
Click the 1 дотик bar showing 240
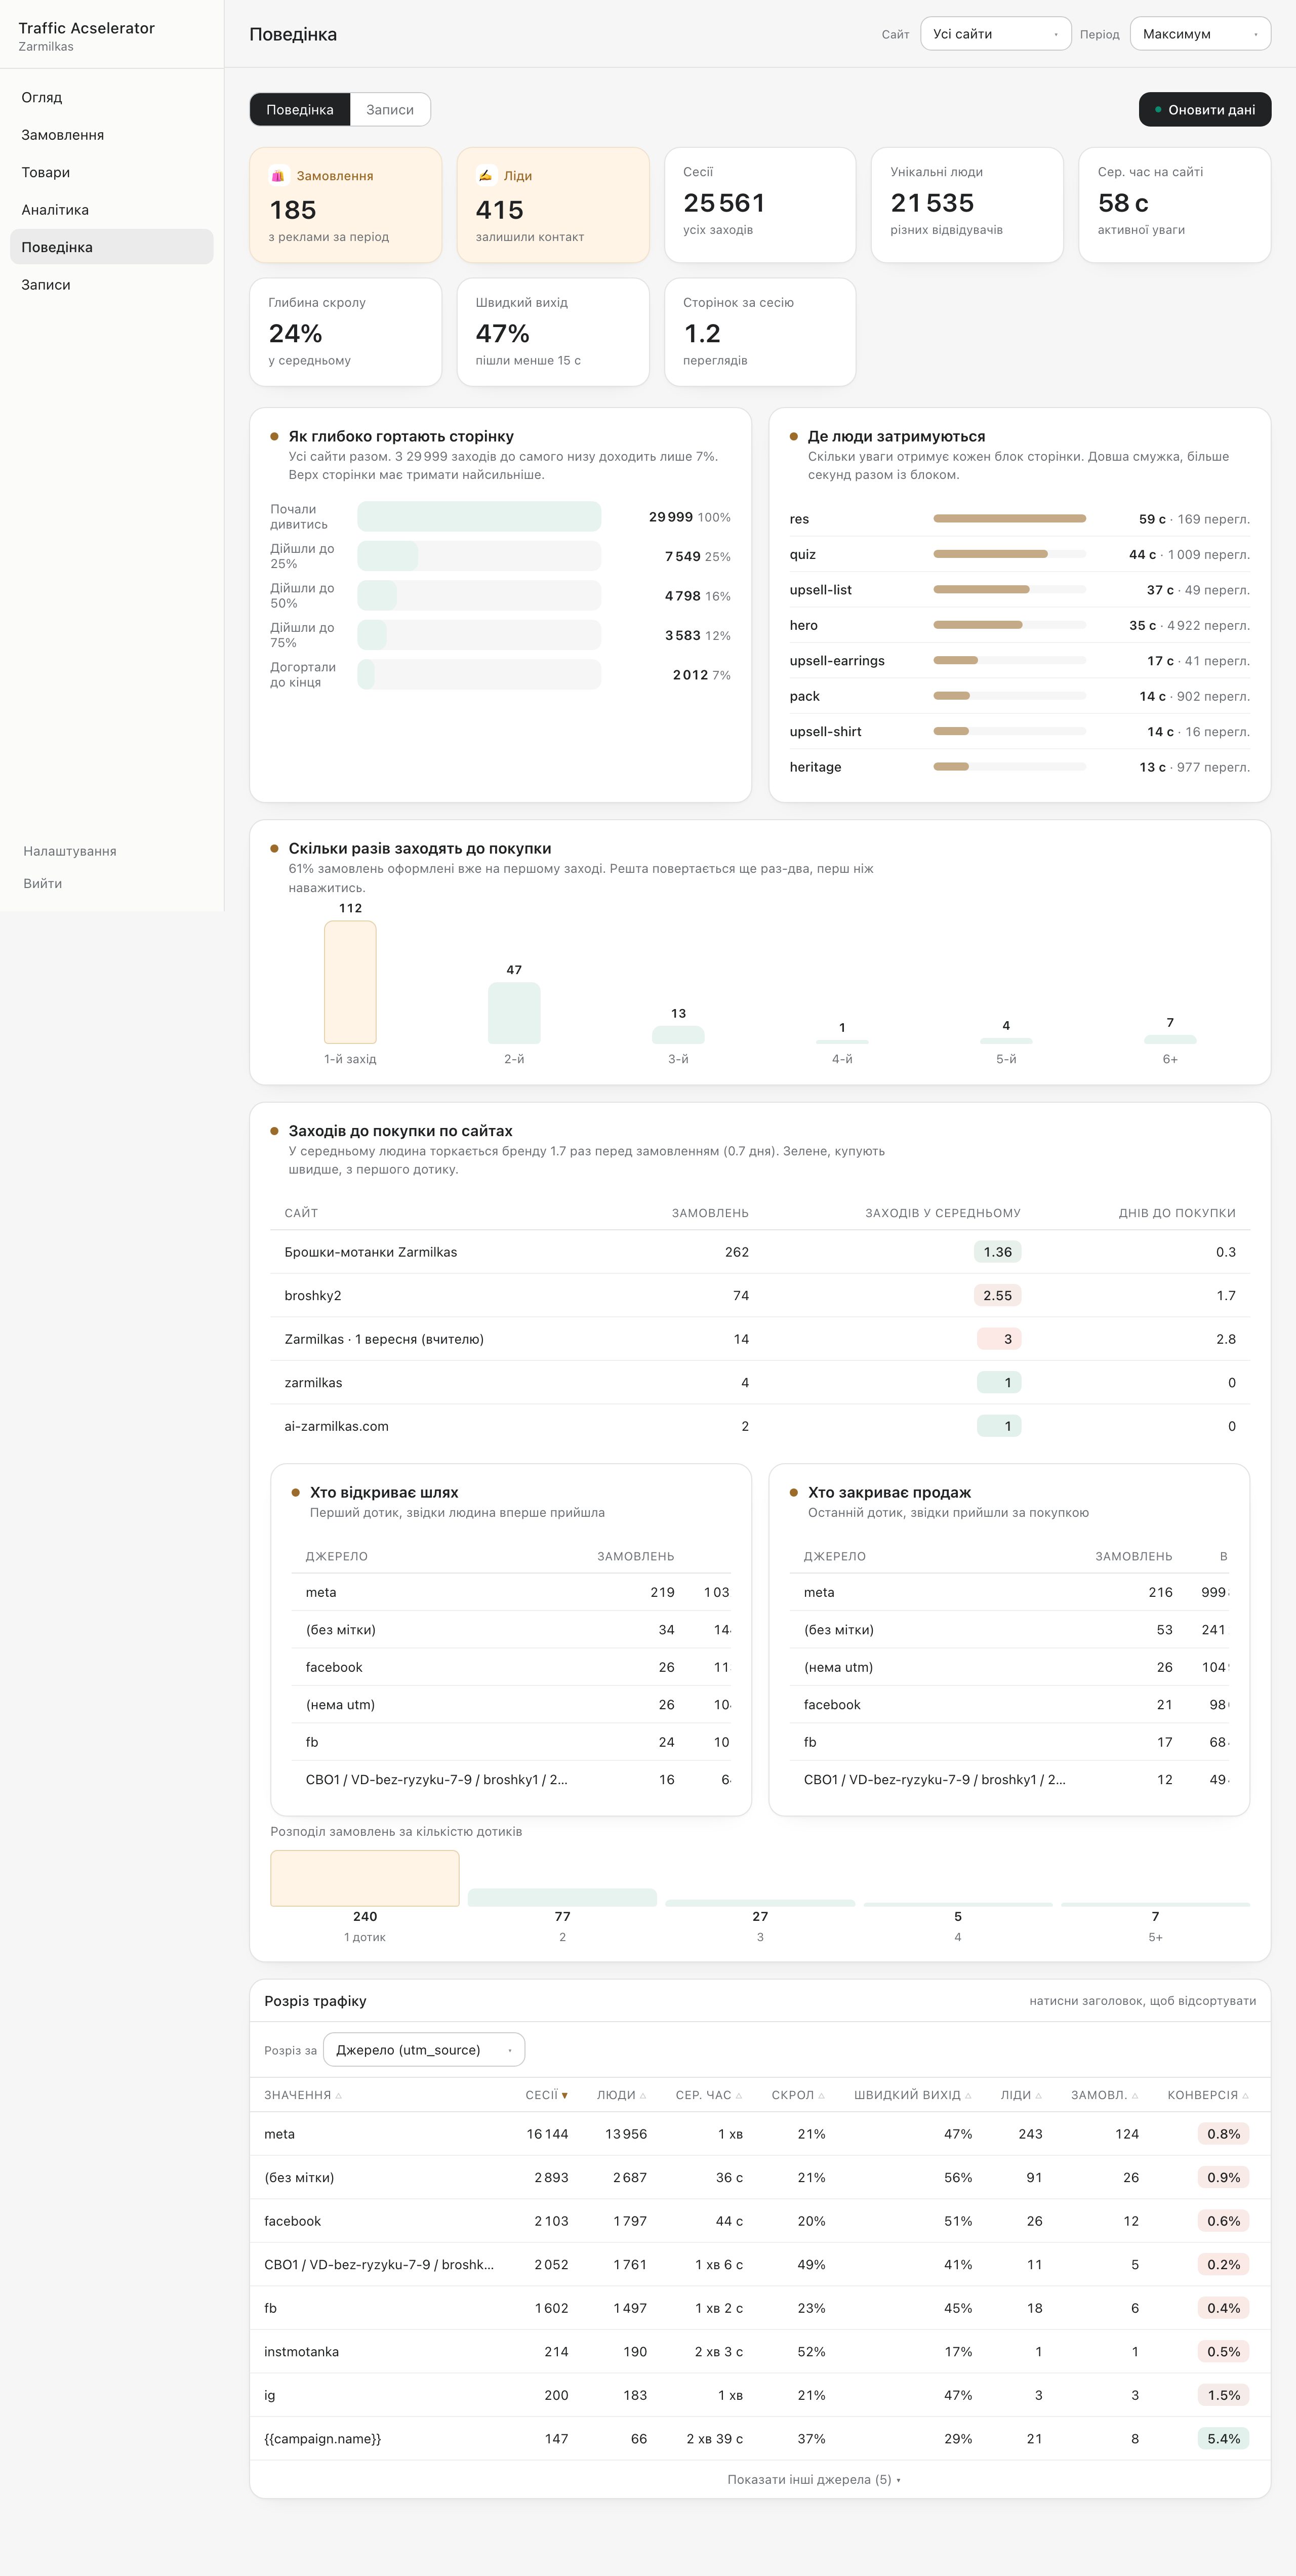point(365,1878)
